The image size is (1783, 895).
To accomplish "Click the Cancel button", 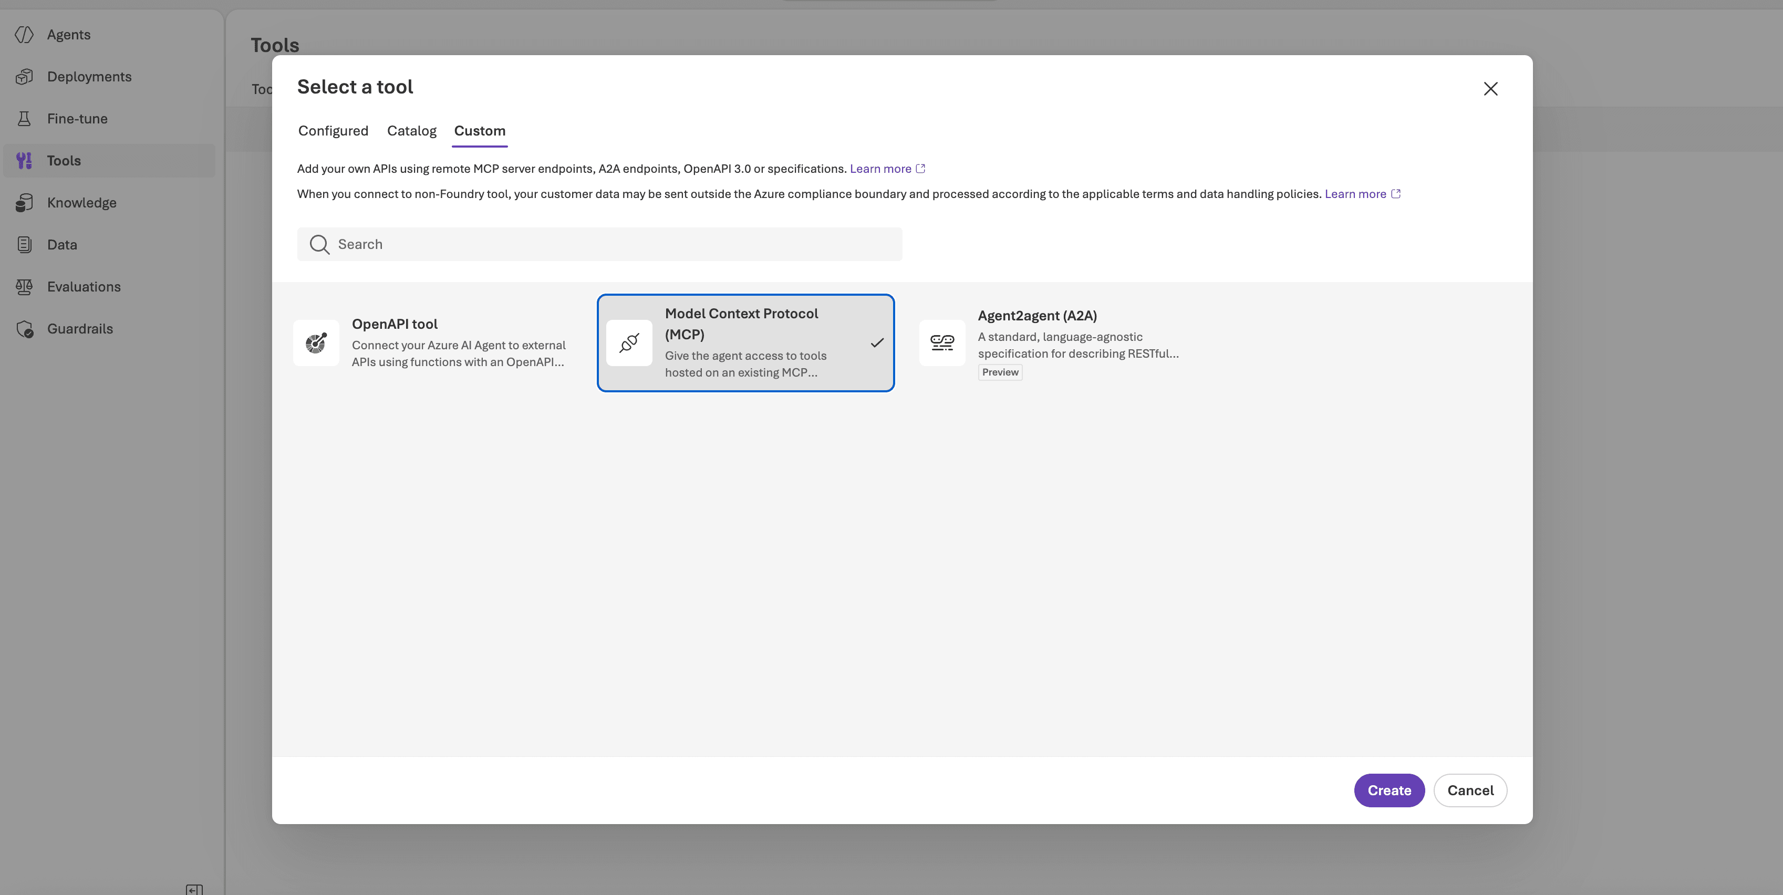I will coord(1470,790).
